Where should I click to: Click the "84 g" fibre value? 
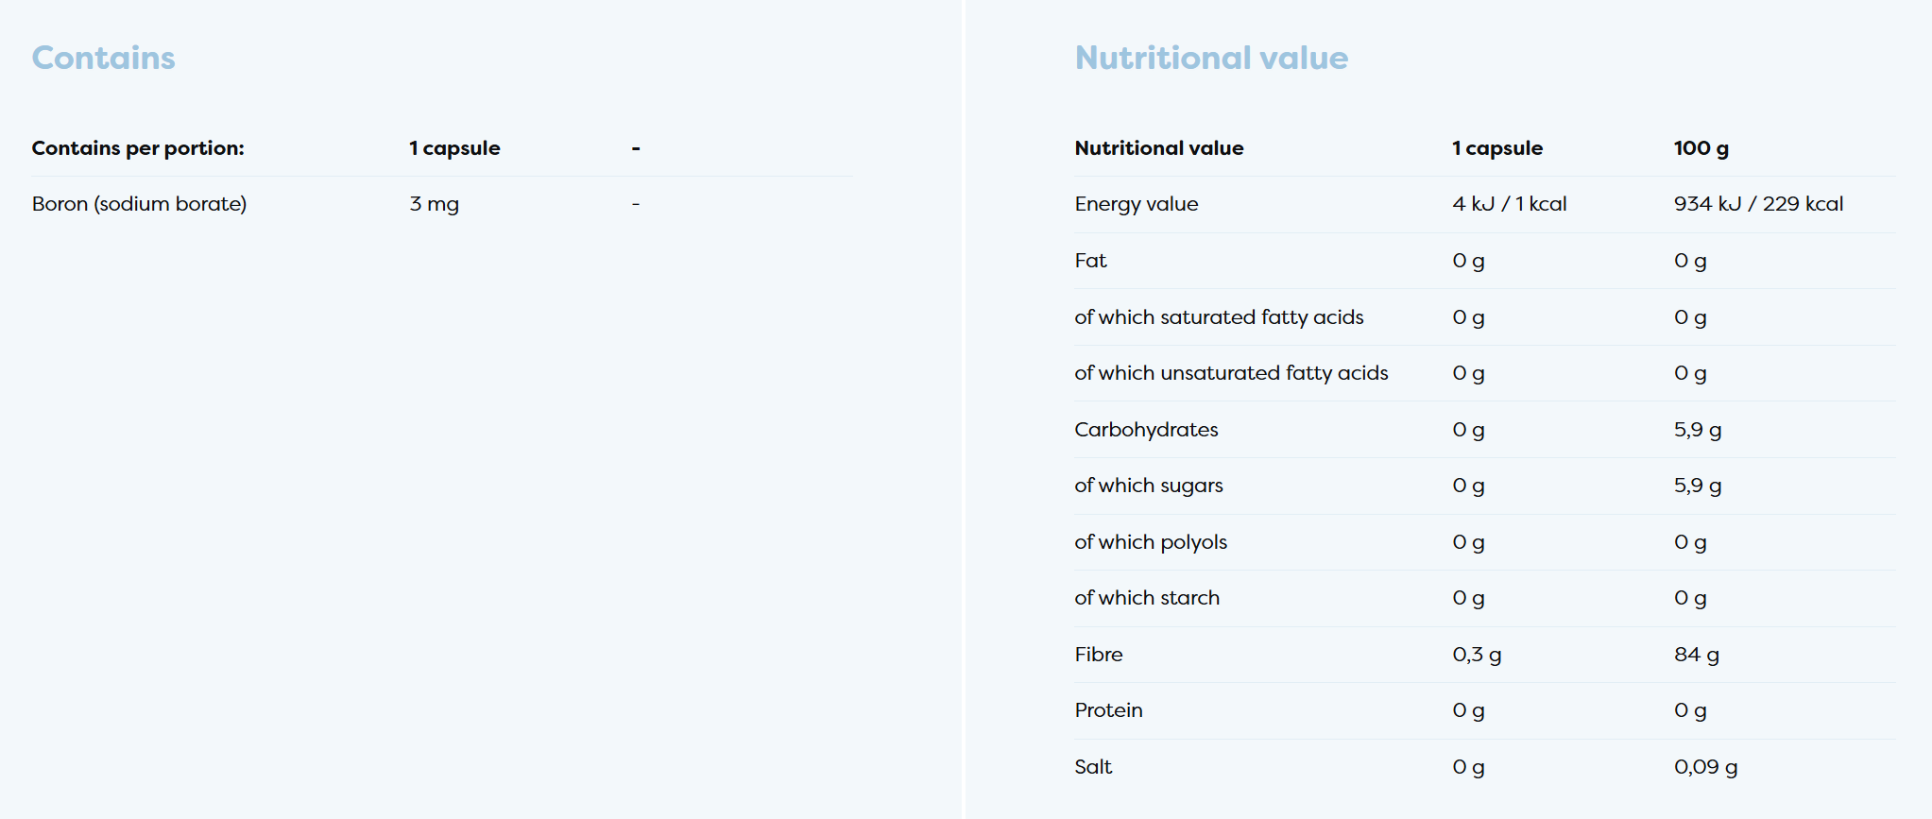[1696, 655]
